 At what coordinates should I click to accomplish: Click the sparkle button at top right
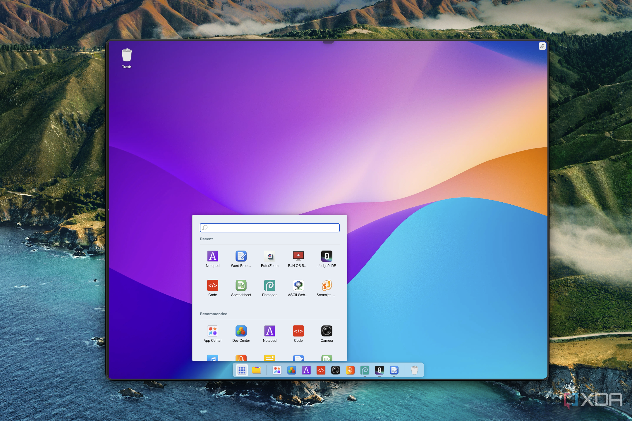pyautogui.click(x=542, y=46)
